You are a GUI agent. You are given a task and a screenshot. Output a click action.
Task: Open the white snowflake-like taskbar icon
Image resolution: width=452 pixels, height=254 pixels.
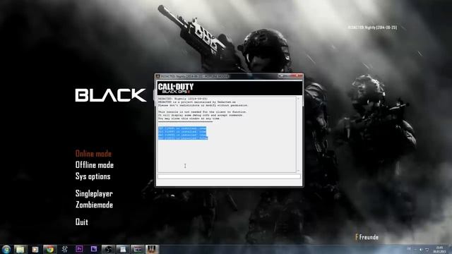pyautogui.click(x=64, y=249)
